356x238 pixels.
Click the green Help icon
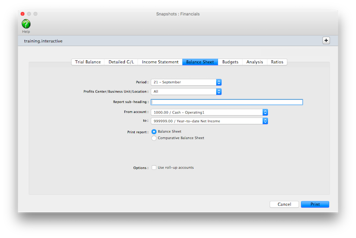pos(26,24)
